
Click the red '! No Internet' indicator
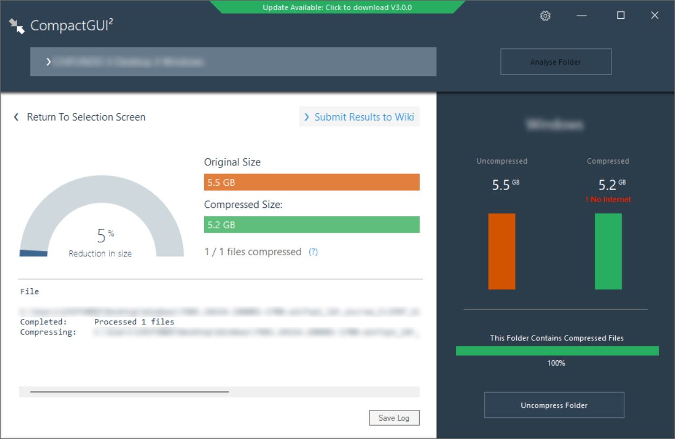coord(608,199)
